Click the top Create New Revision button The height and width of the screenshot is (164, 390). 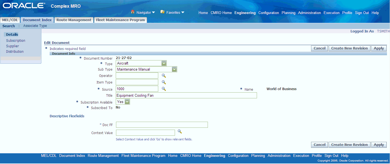tap(349, 48)
